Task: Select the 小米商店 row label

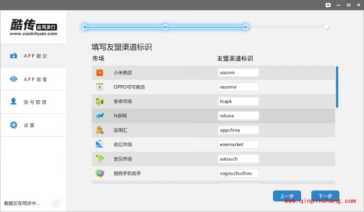Action: click(123, 73)
